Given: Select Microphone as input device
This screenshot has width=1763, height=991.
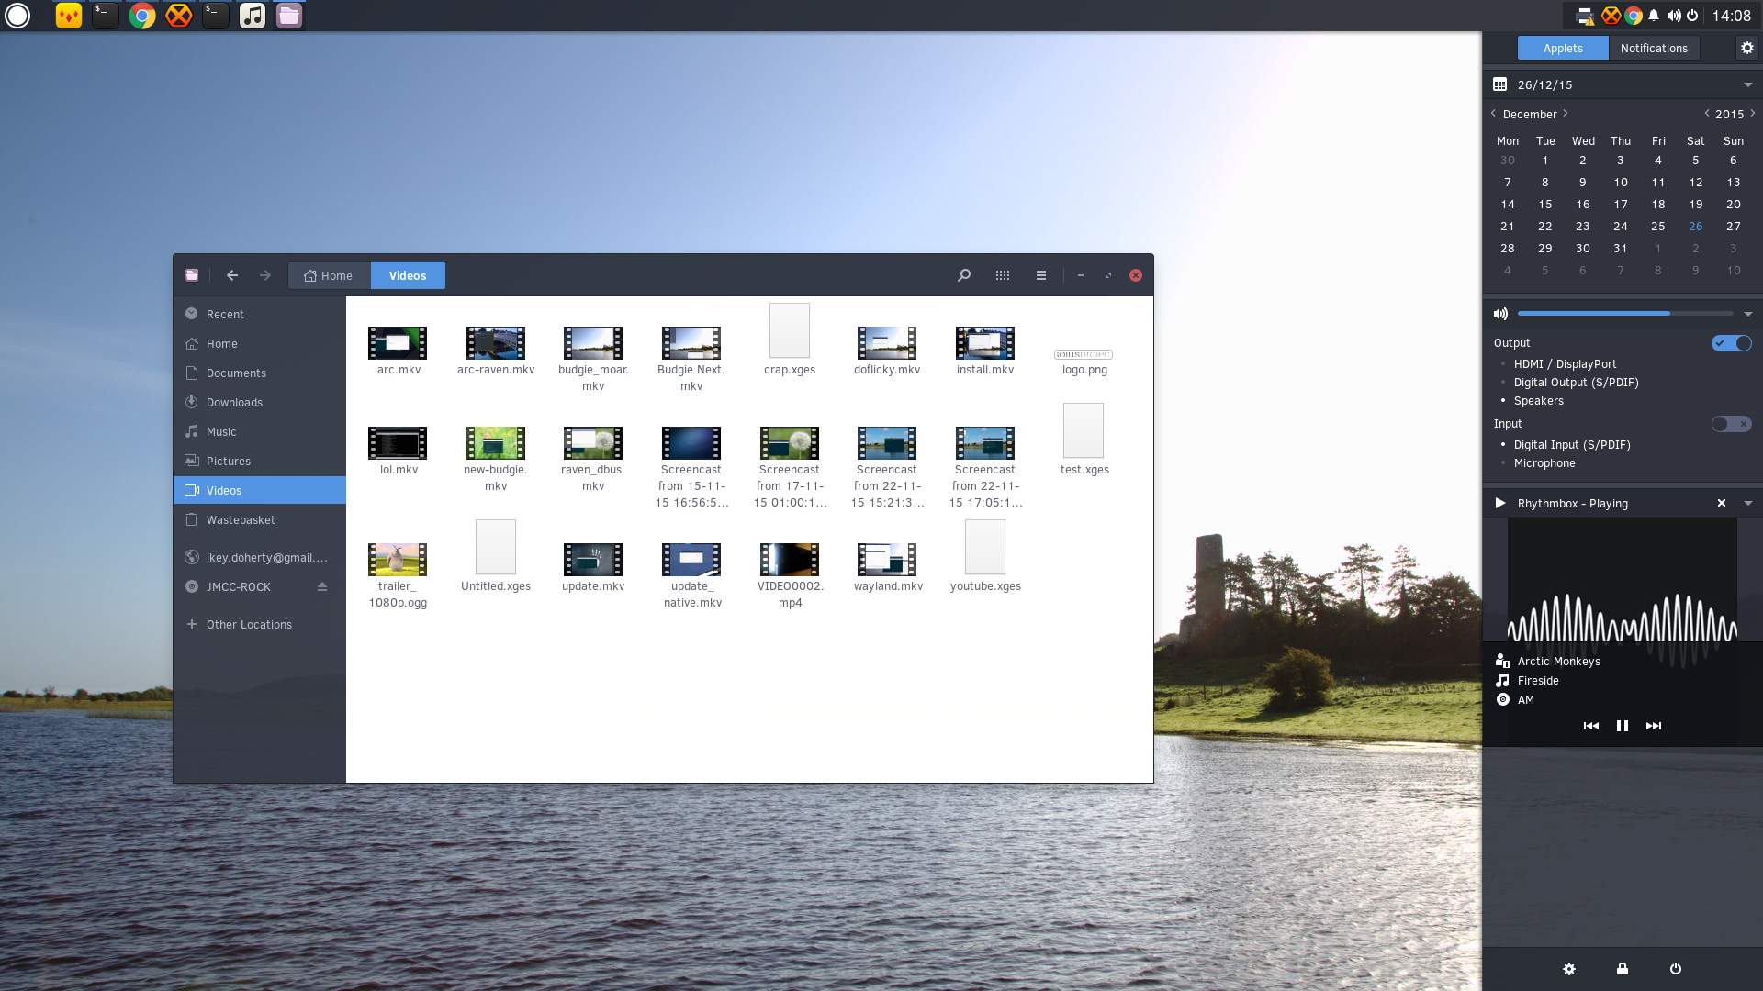Looking at the screenshot, I should pyautogui.click(x=1544, y=463).
